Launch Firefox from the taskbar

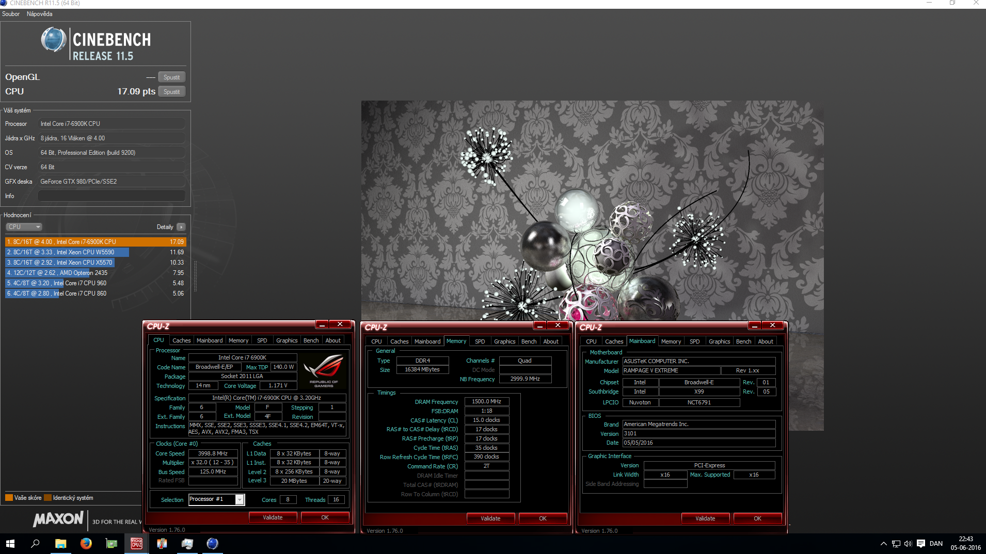[86, 544]
